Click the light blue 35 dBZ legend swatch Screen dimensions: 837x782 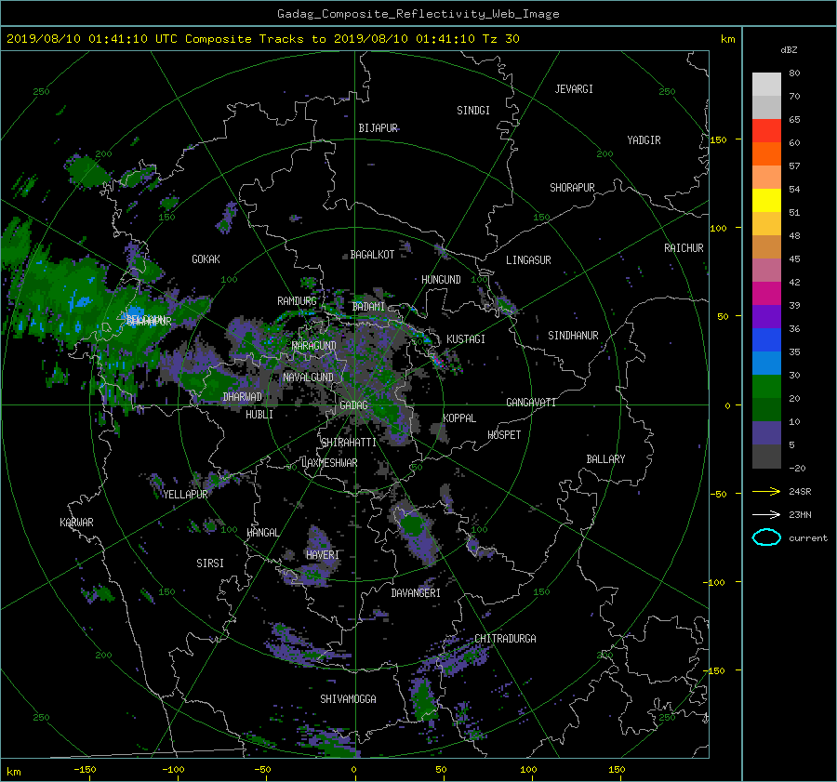tap(766, 364)
